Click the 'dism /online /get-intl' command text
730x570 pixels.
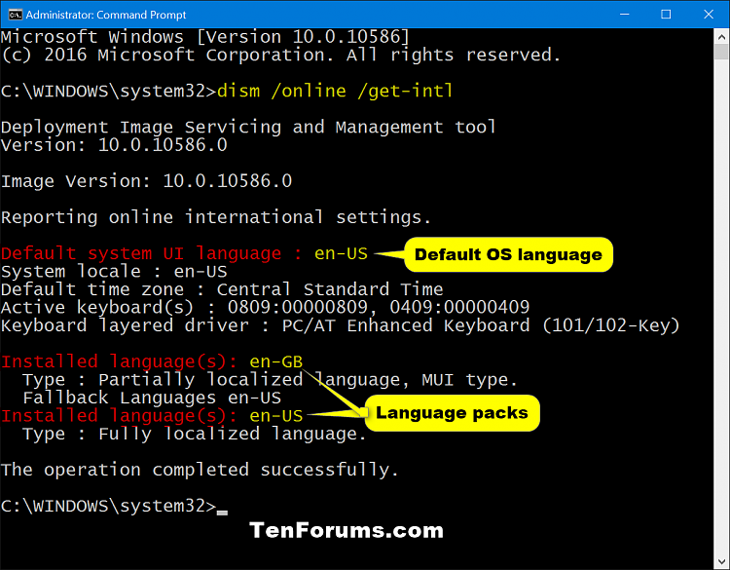(335, 91)
